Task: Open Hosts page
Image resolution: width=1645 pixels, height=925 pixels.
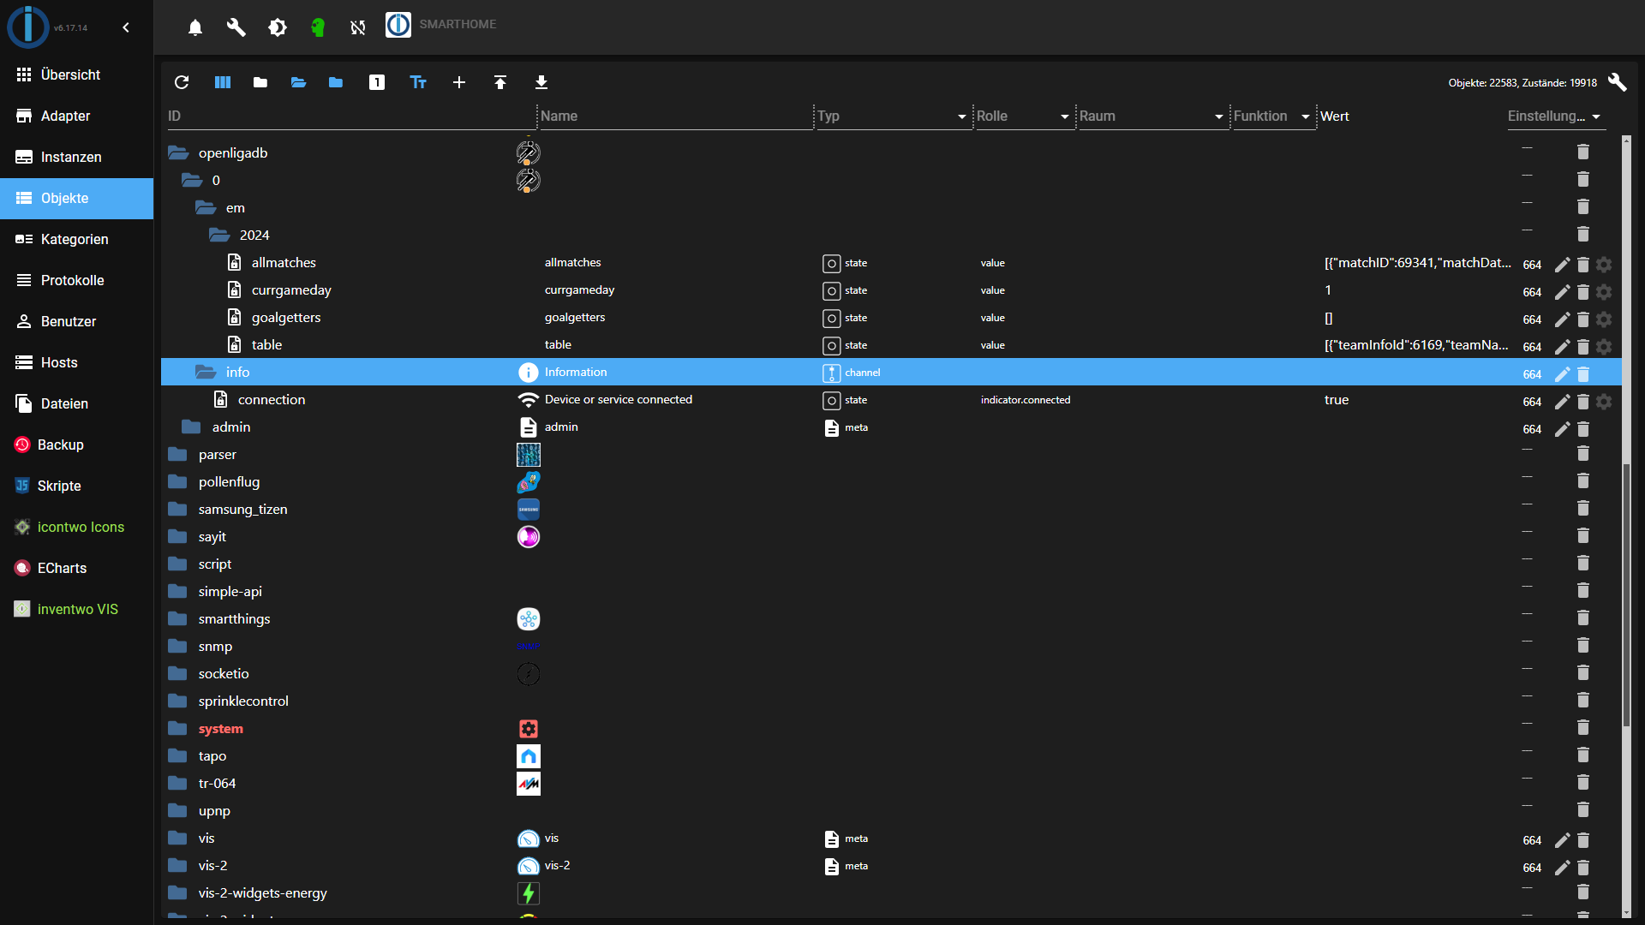Action: pos(76,362)
